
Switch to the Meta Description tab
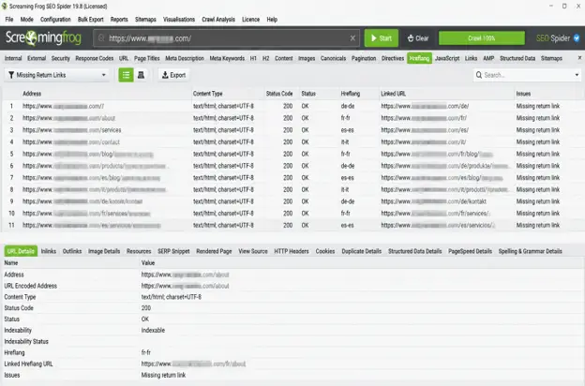pyautogui.click(x=185, y=58)
